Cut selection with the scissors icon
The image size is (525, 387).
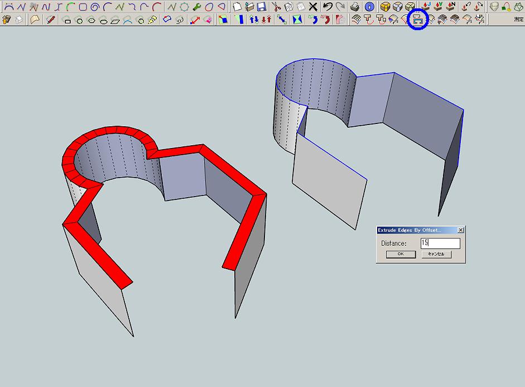(276, 6)
